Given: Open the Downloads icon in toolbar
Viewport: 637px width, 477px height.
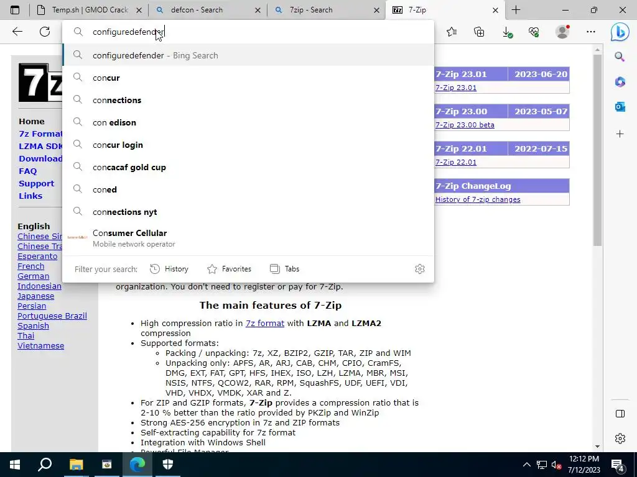Looking at the screenshot, I should tap(507, 32).
